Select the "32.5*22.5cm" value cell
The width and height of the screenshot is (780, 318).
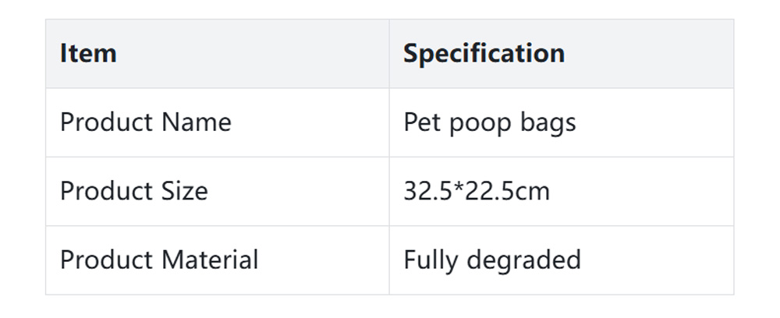pos(476,191)
